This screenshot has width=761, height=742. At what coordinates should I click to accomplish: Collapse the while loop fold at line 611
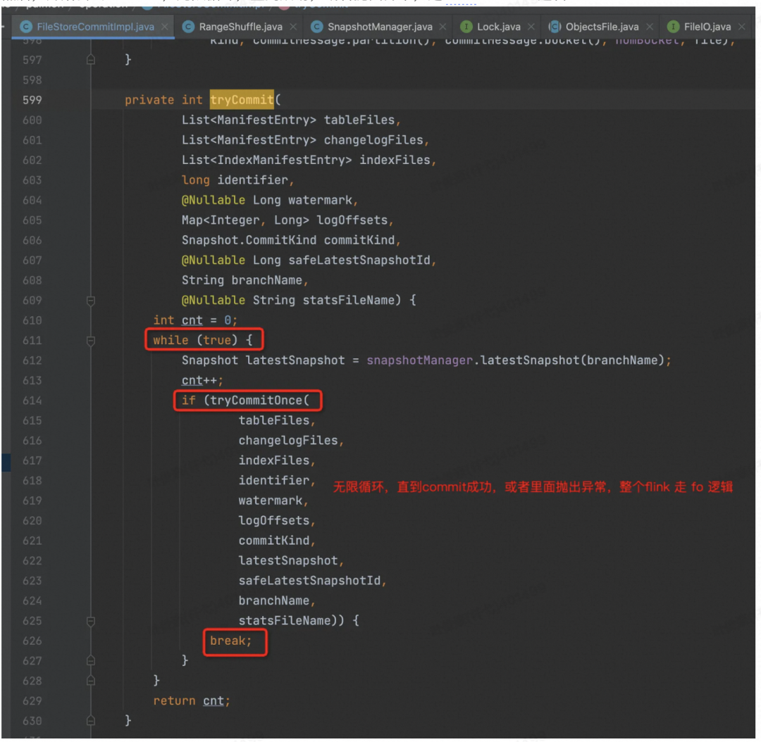click(x=91, y=341)
